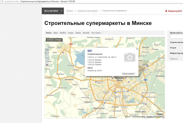Click the phone number +375 25 7504504
The width and height of the screenshot is (183, 123).
coord(94,65)
